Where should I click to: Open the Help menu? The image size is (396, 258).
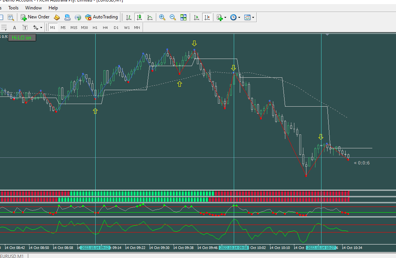click(x=53, y=8)
